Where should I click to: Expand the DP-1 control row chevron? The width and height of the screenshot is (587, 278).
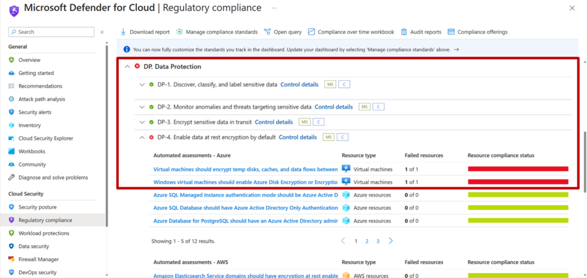click(142, 85)
